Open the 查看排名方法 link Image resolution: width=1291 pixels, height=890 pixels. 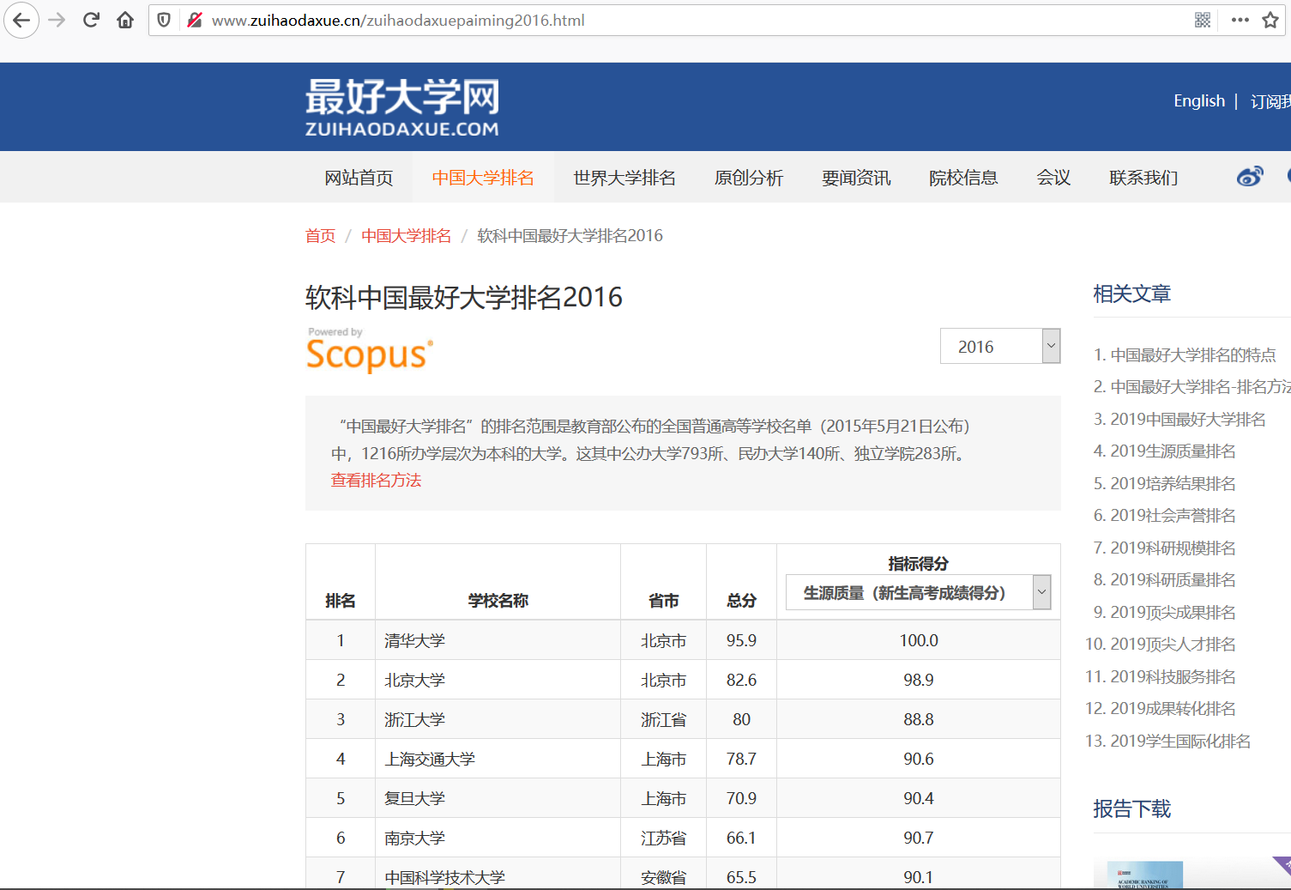tap(376, 481)
